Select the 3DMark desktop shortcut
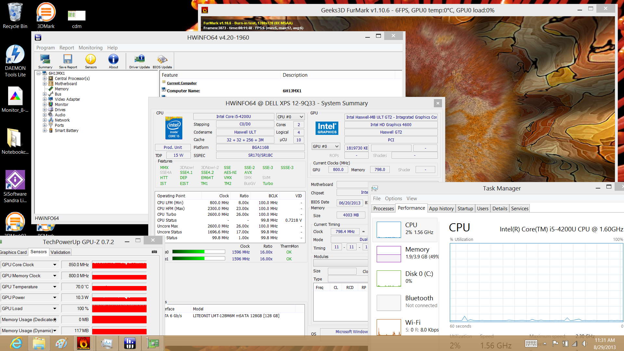Image resolution: width=624 pixels, height=351 pixels. (46, 16)
